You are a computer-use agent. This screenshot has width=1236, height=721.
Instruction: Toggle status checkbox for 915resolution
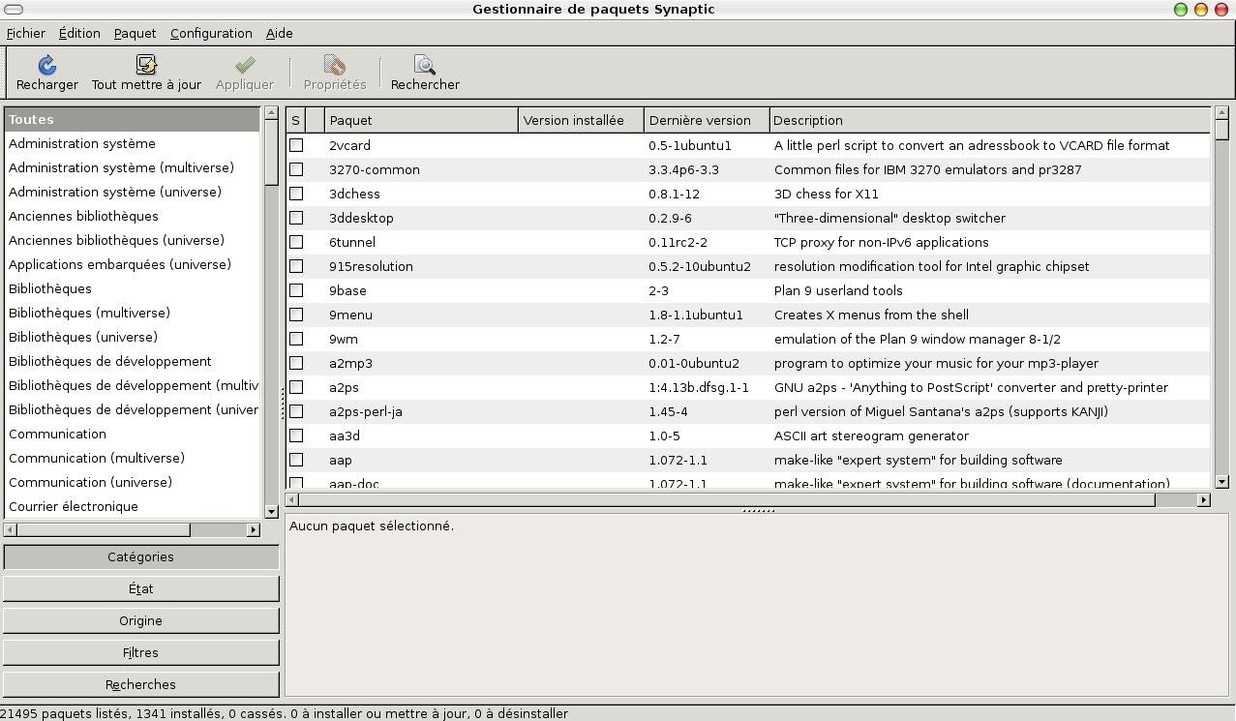point(296,266)
